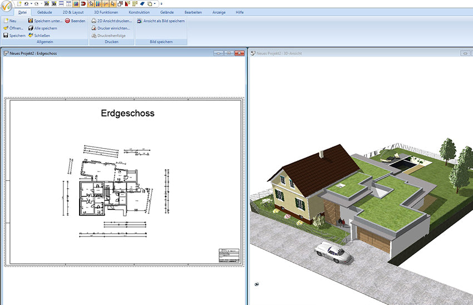Maximize the Erdgeschoss plan window

228,53
